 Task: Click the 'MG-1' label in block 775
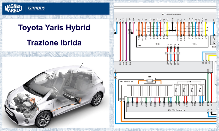click(x=194, y=44)
